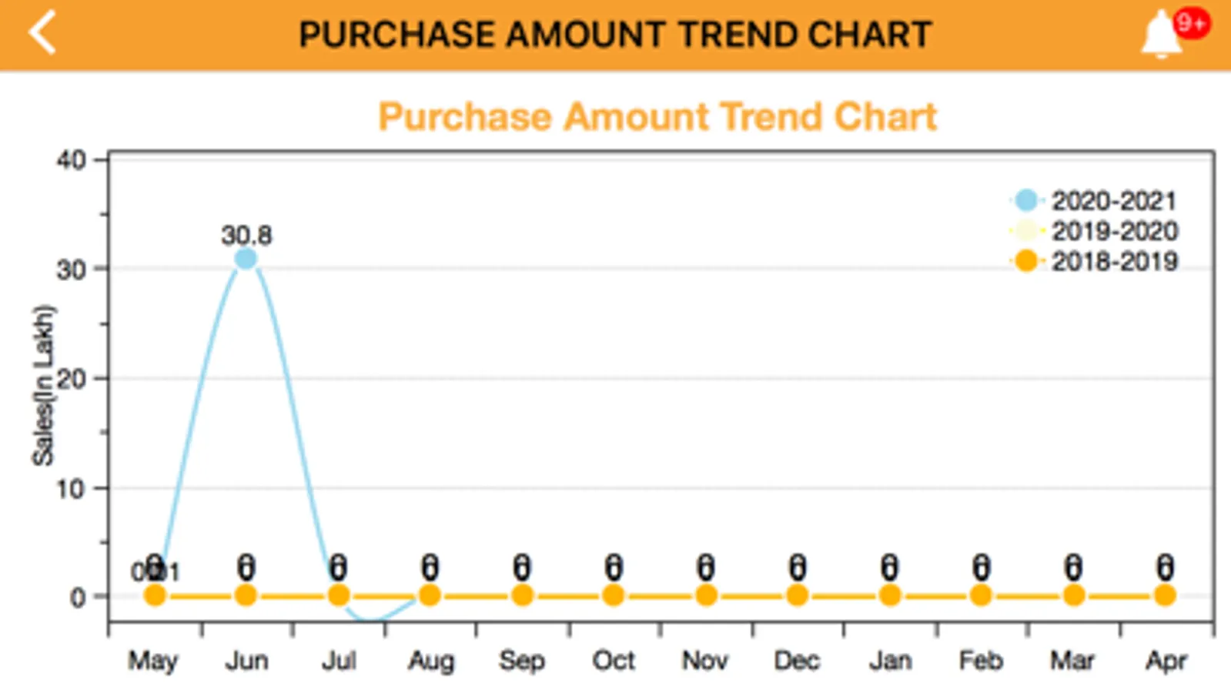This screenshot has width=1231, height=693.
Task: Select the orange December data point
Action: click(797, 595)
